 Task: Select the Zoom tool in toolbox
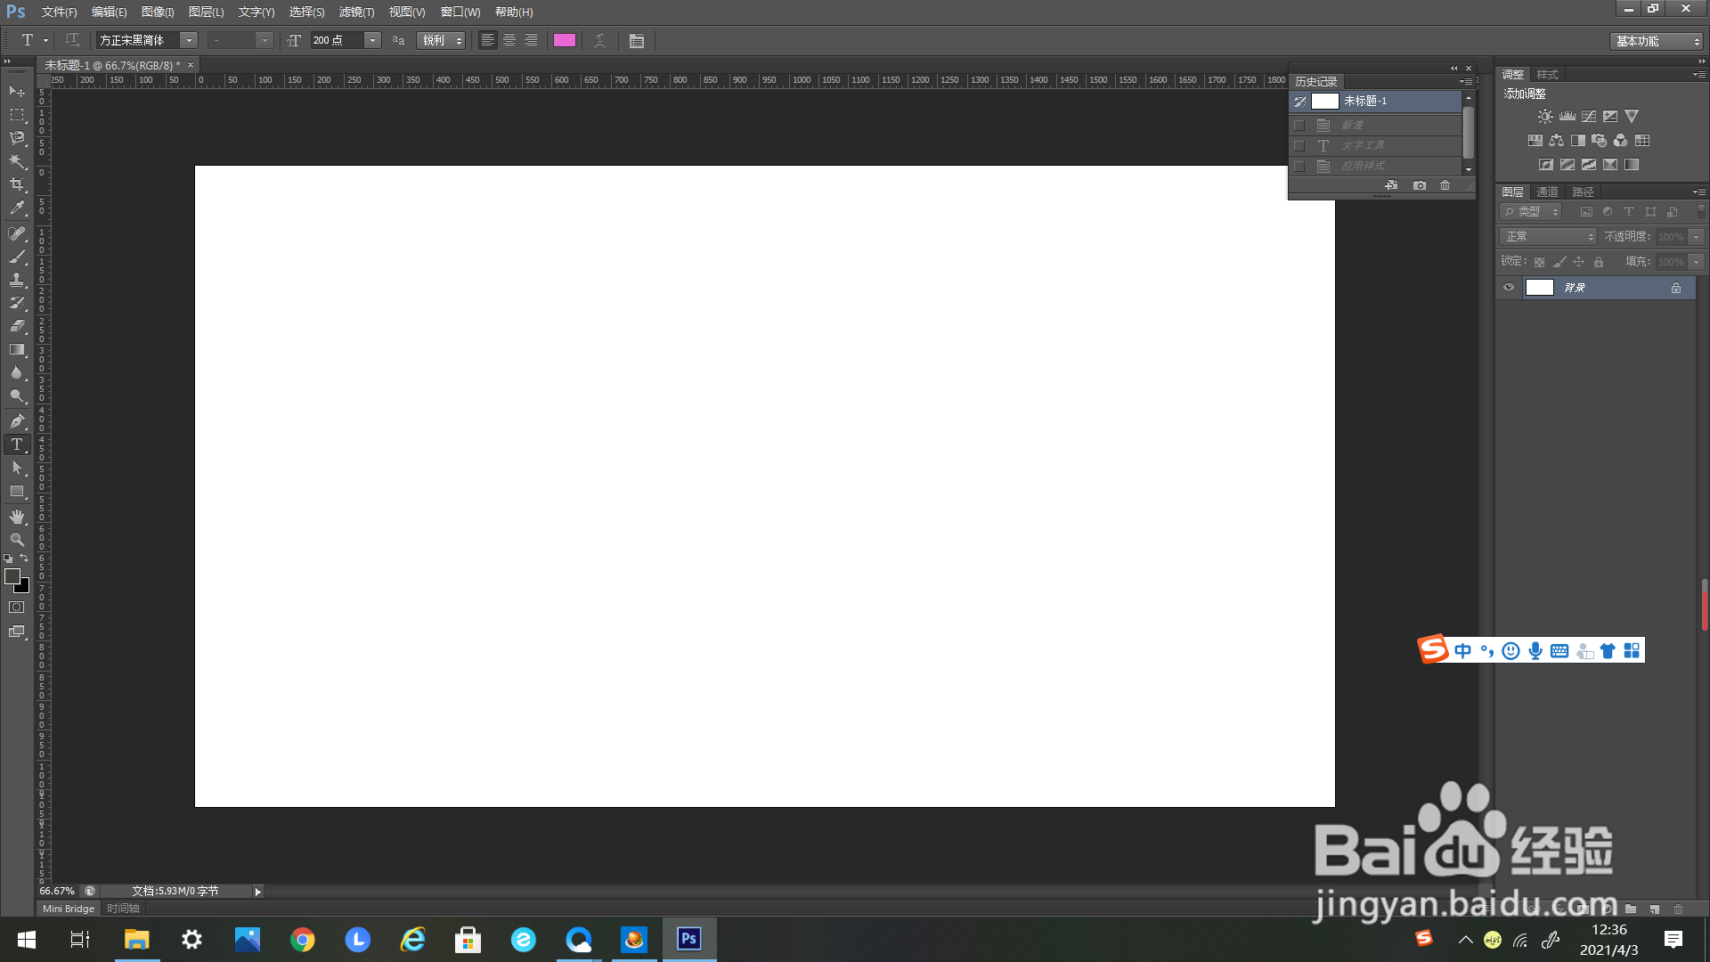(x=17, y=540)
